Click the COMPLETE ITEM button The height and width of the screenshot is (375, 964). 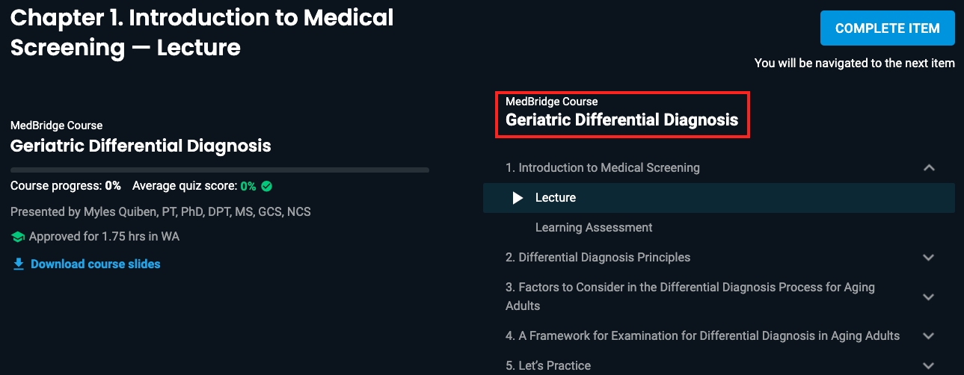[x=888, y=28]
